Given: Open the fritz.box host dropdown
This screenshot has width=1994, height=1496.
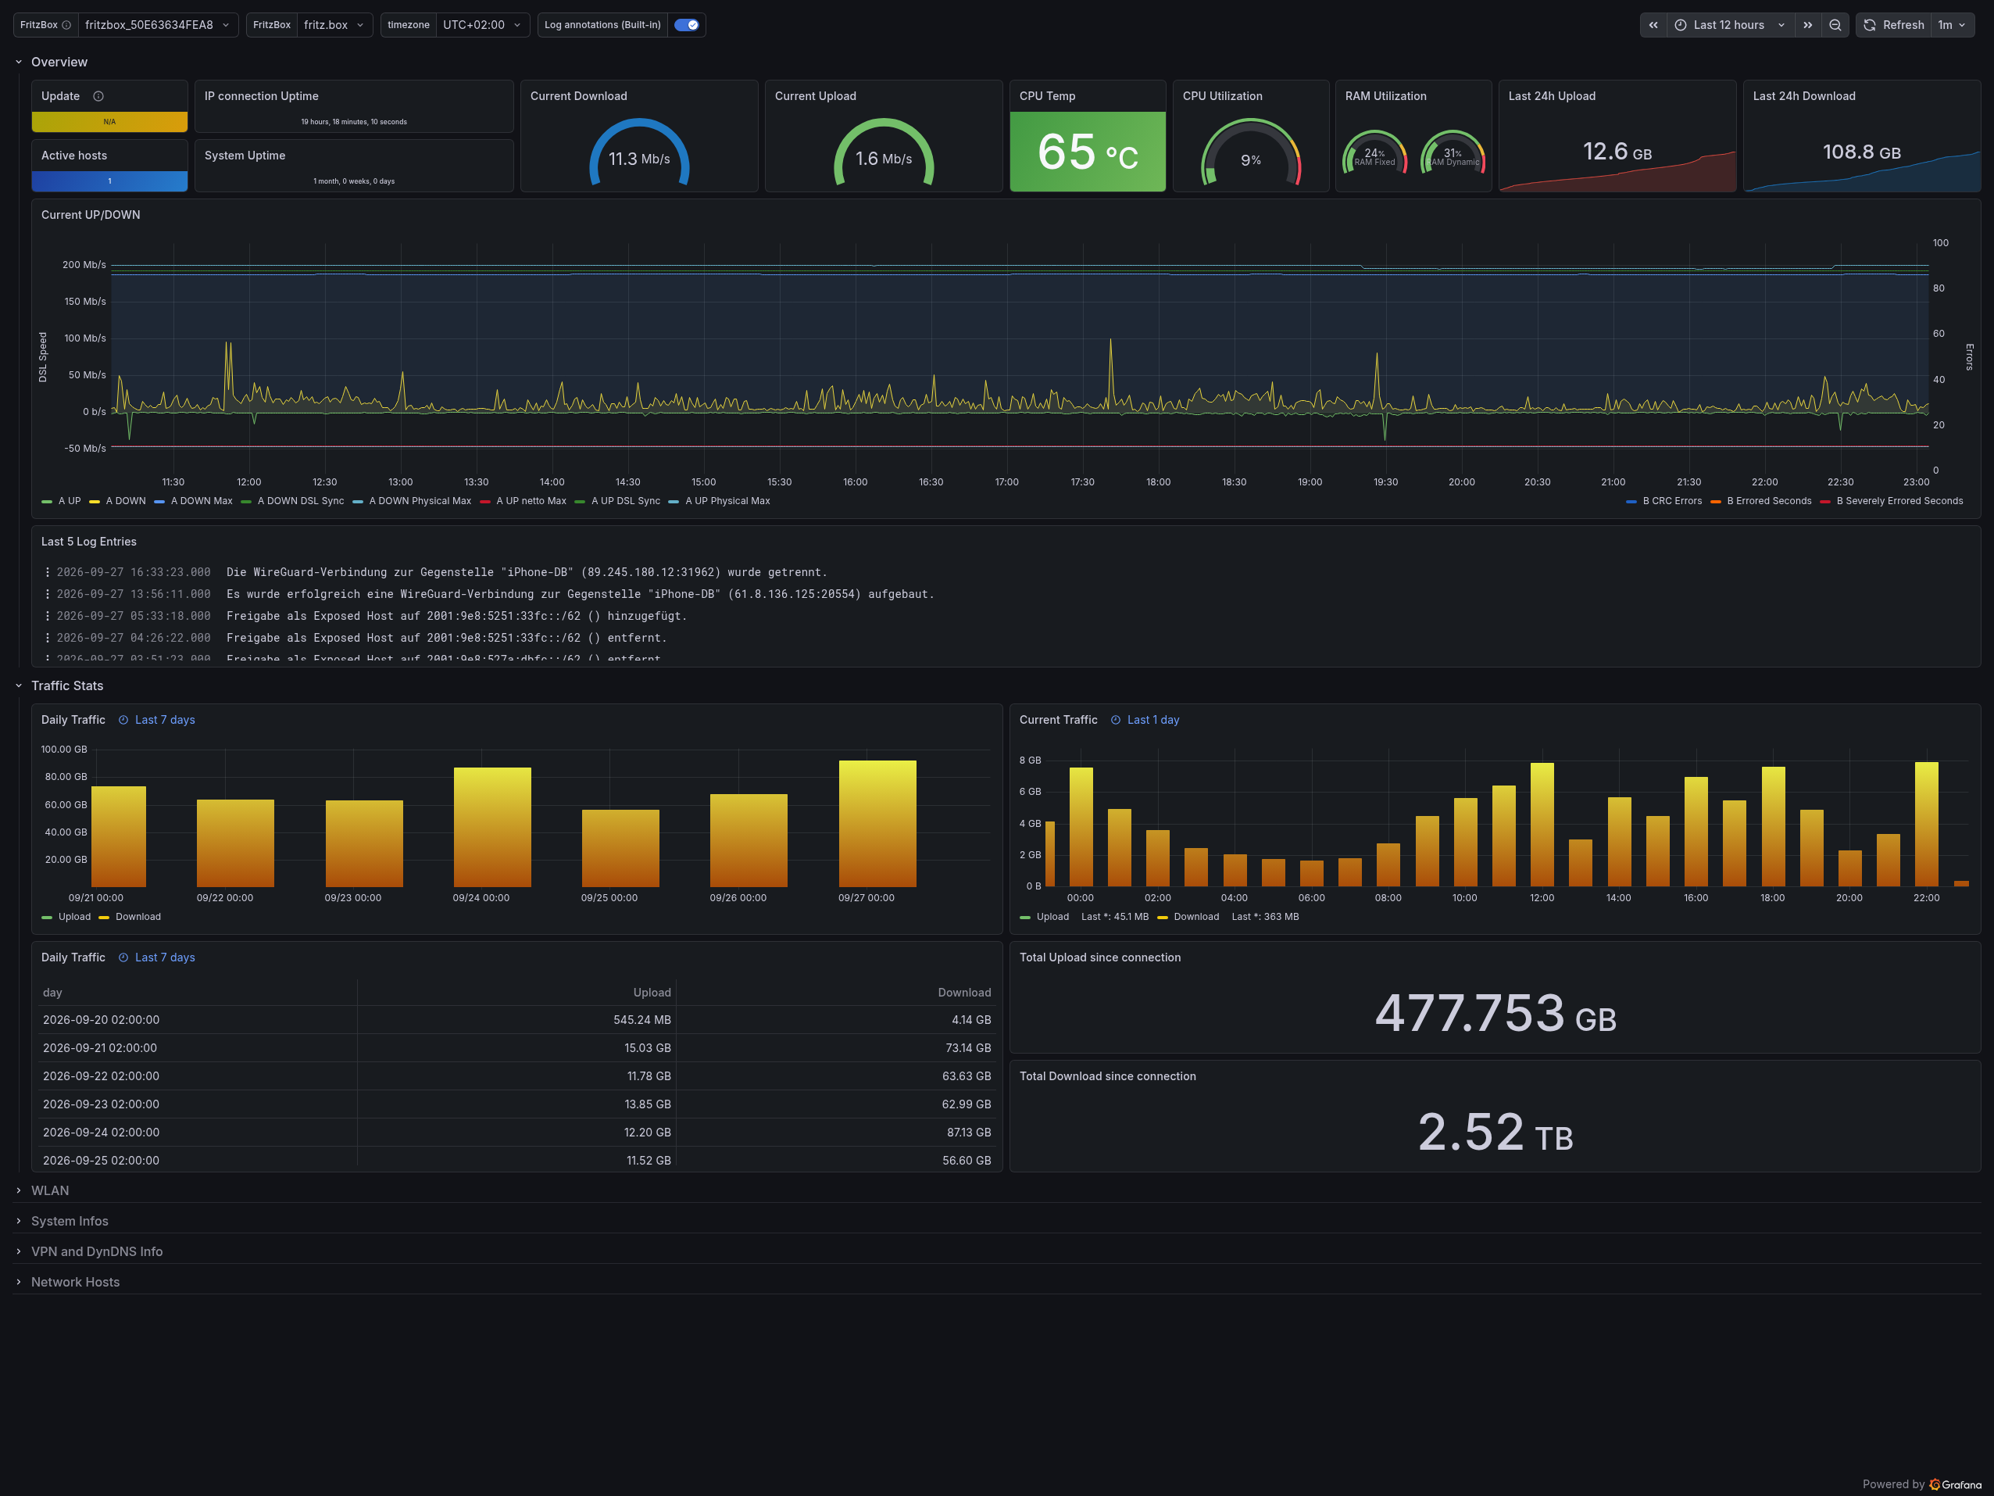Looking at the screenshot, I should click(x=334, y=25).
